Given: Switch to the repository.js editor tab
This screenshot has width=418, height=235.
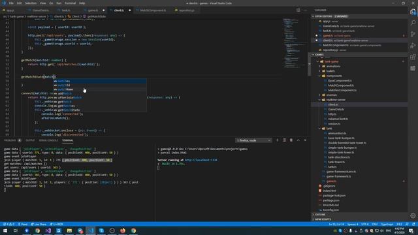Looking at the screenshot, I should point(186,10).
